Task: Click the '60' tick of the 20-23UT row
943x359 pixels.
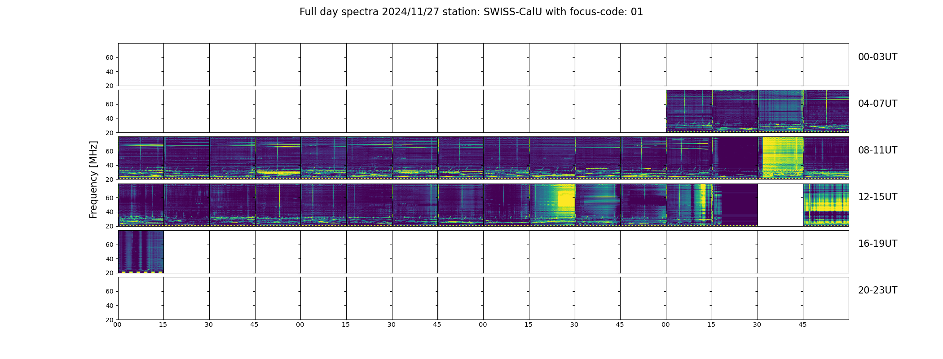Action: [109, 291]
